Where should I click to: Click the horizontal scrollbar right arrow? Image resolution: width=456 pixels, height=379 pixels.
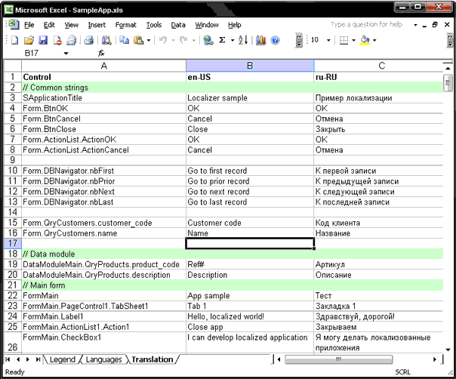coord(435,359)
